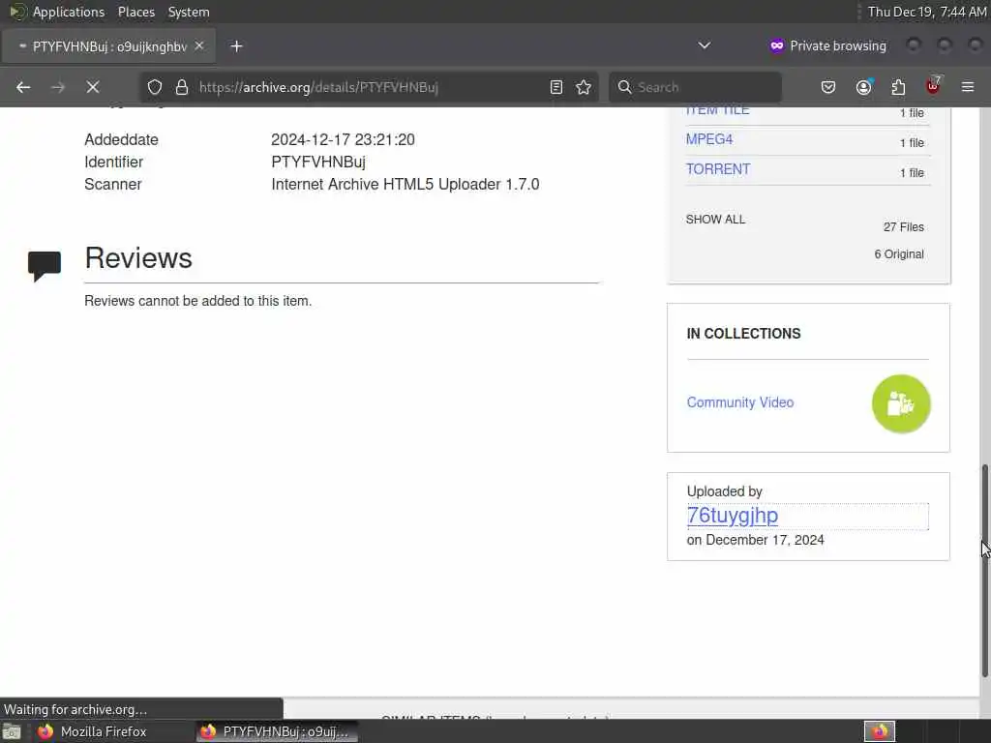
Task: Click the Scanner value Internet Archive HTML5 Uploader
Action: [x=405, y=185]
